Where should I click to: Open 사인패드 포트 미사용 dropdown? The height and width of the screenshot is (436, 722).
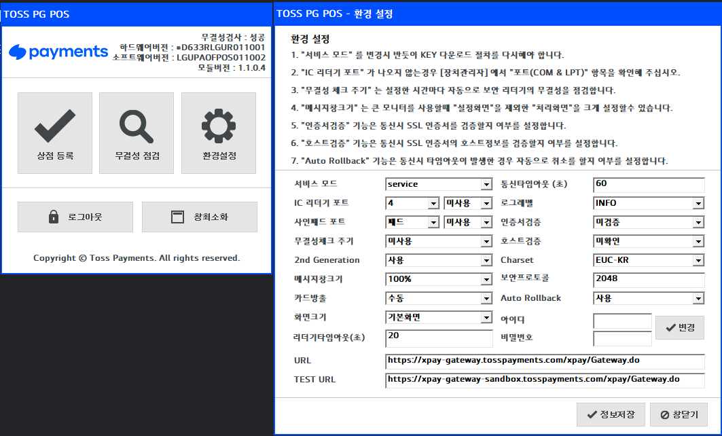click(x=468, y=222)
